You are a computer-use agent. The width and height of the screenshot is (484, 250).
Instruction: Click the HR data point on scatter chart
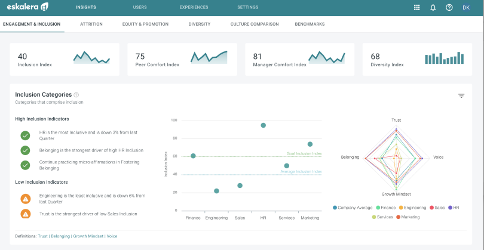[x=264, y=125]
